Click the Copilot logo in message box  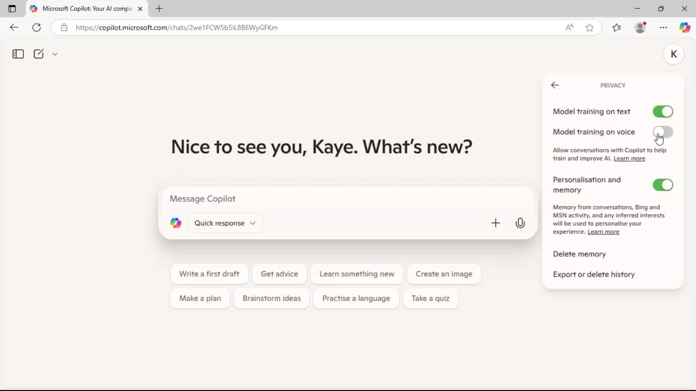[176, 223]
